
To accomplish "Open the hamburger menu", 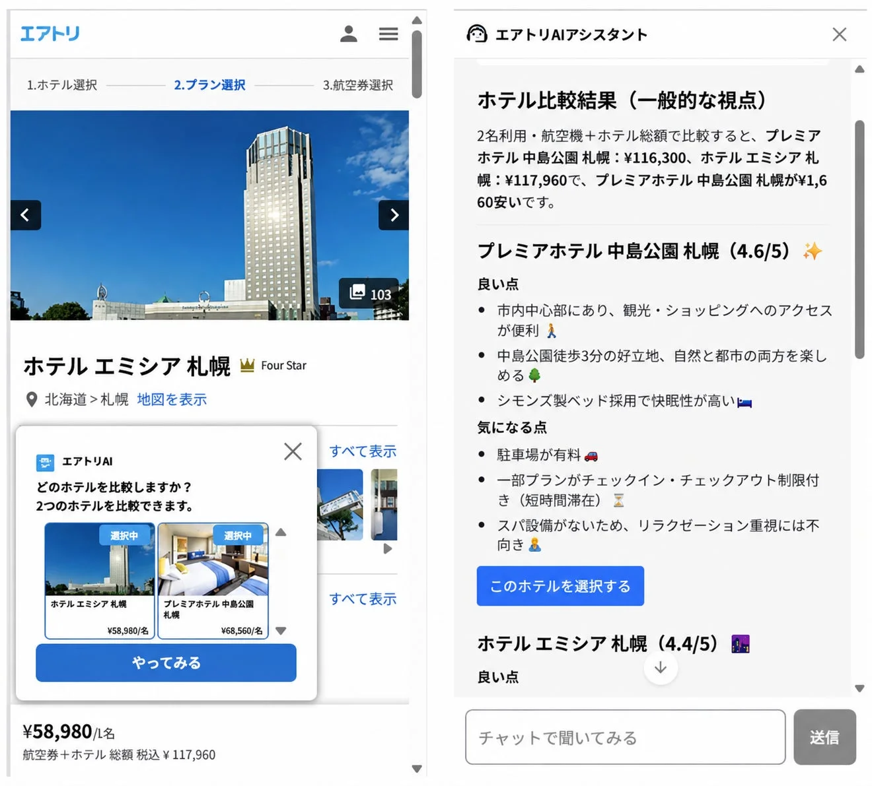I will tap(388, 34).
